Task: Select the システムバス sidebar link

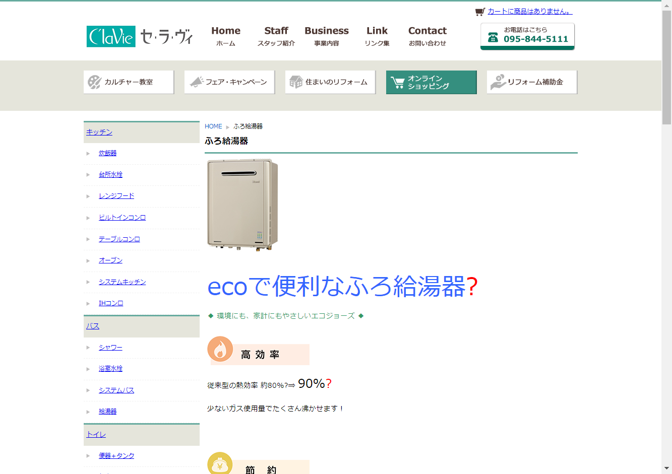Action: pos(116,390)
